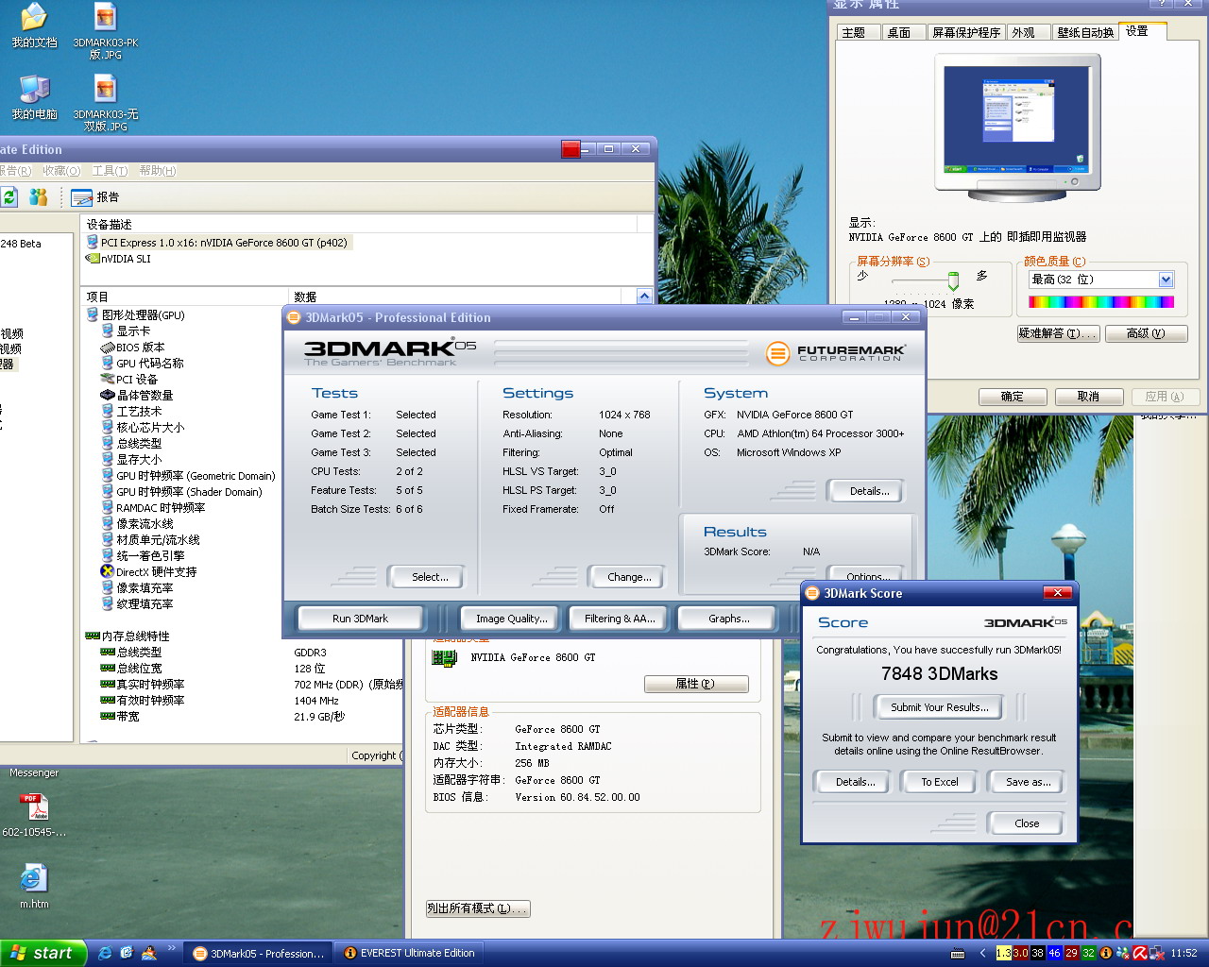Viewport: 1209px width, 967px height.
Task: Click the scroll-up arrow in EVEREST list
Action: [x=644, y=297]
